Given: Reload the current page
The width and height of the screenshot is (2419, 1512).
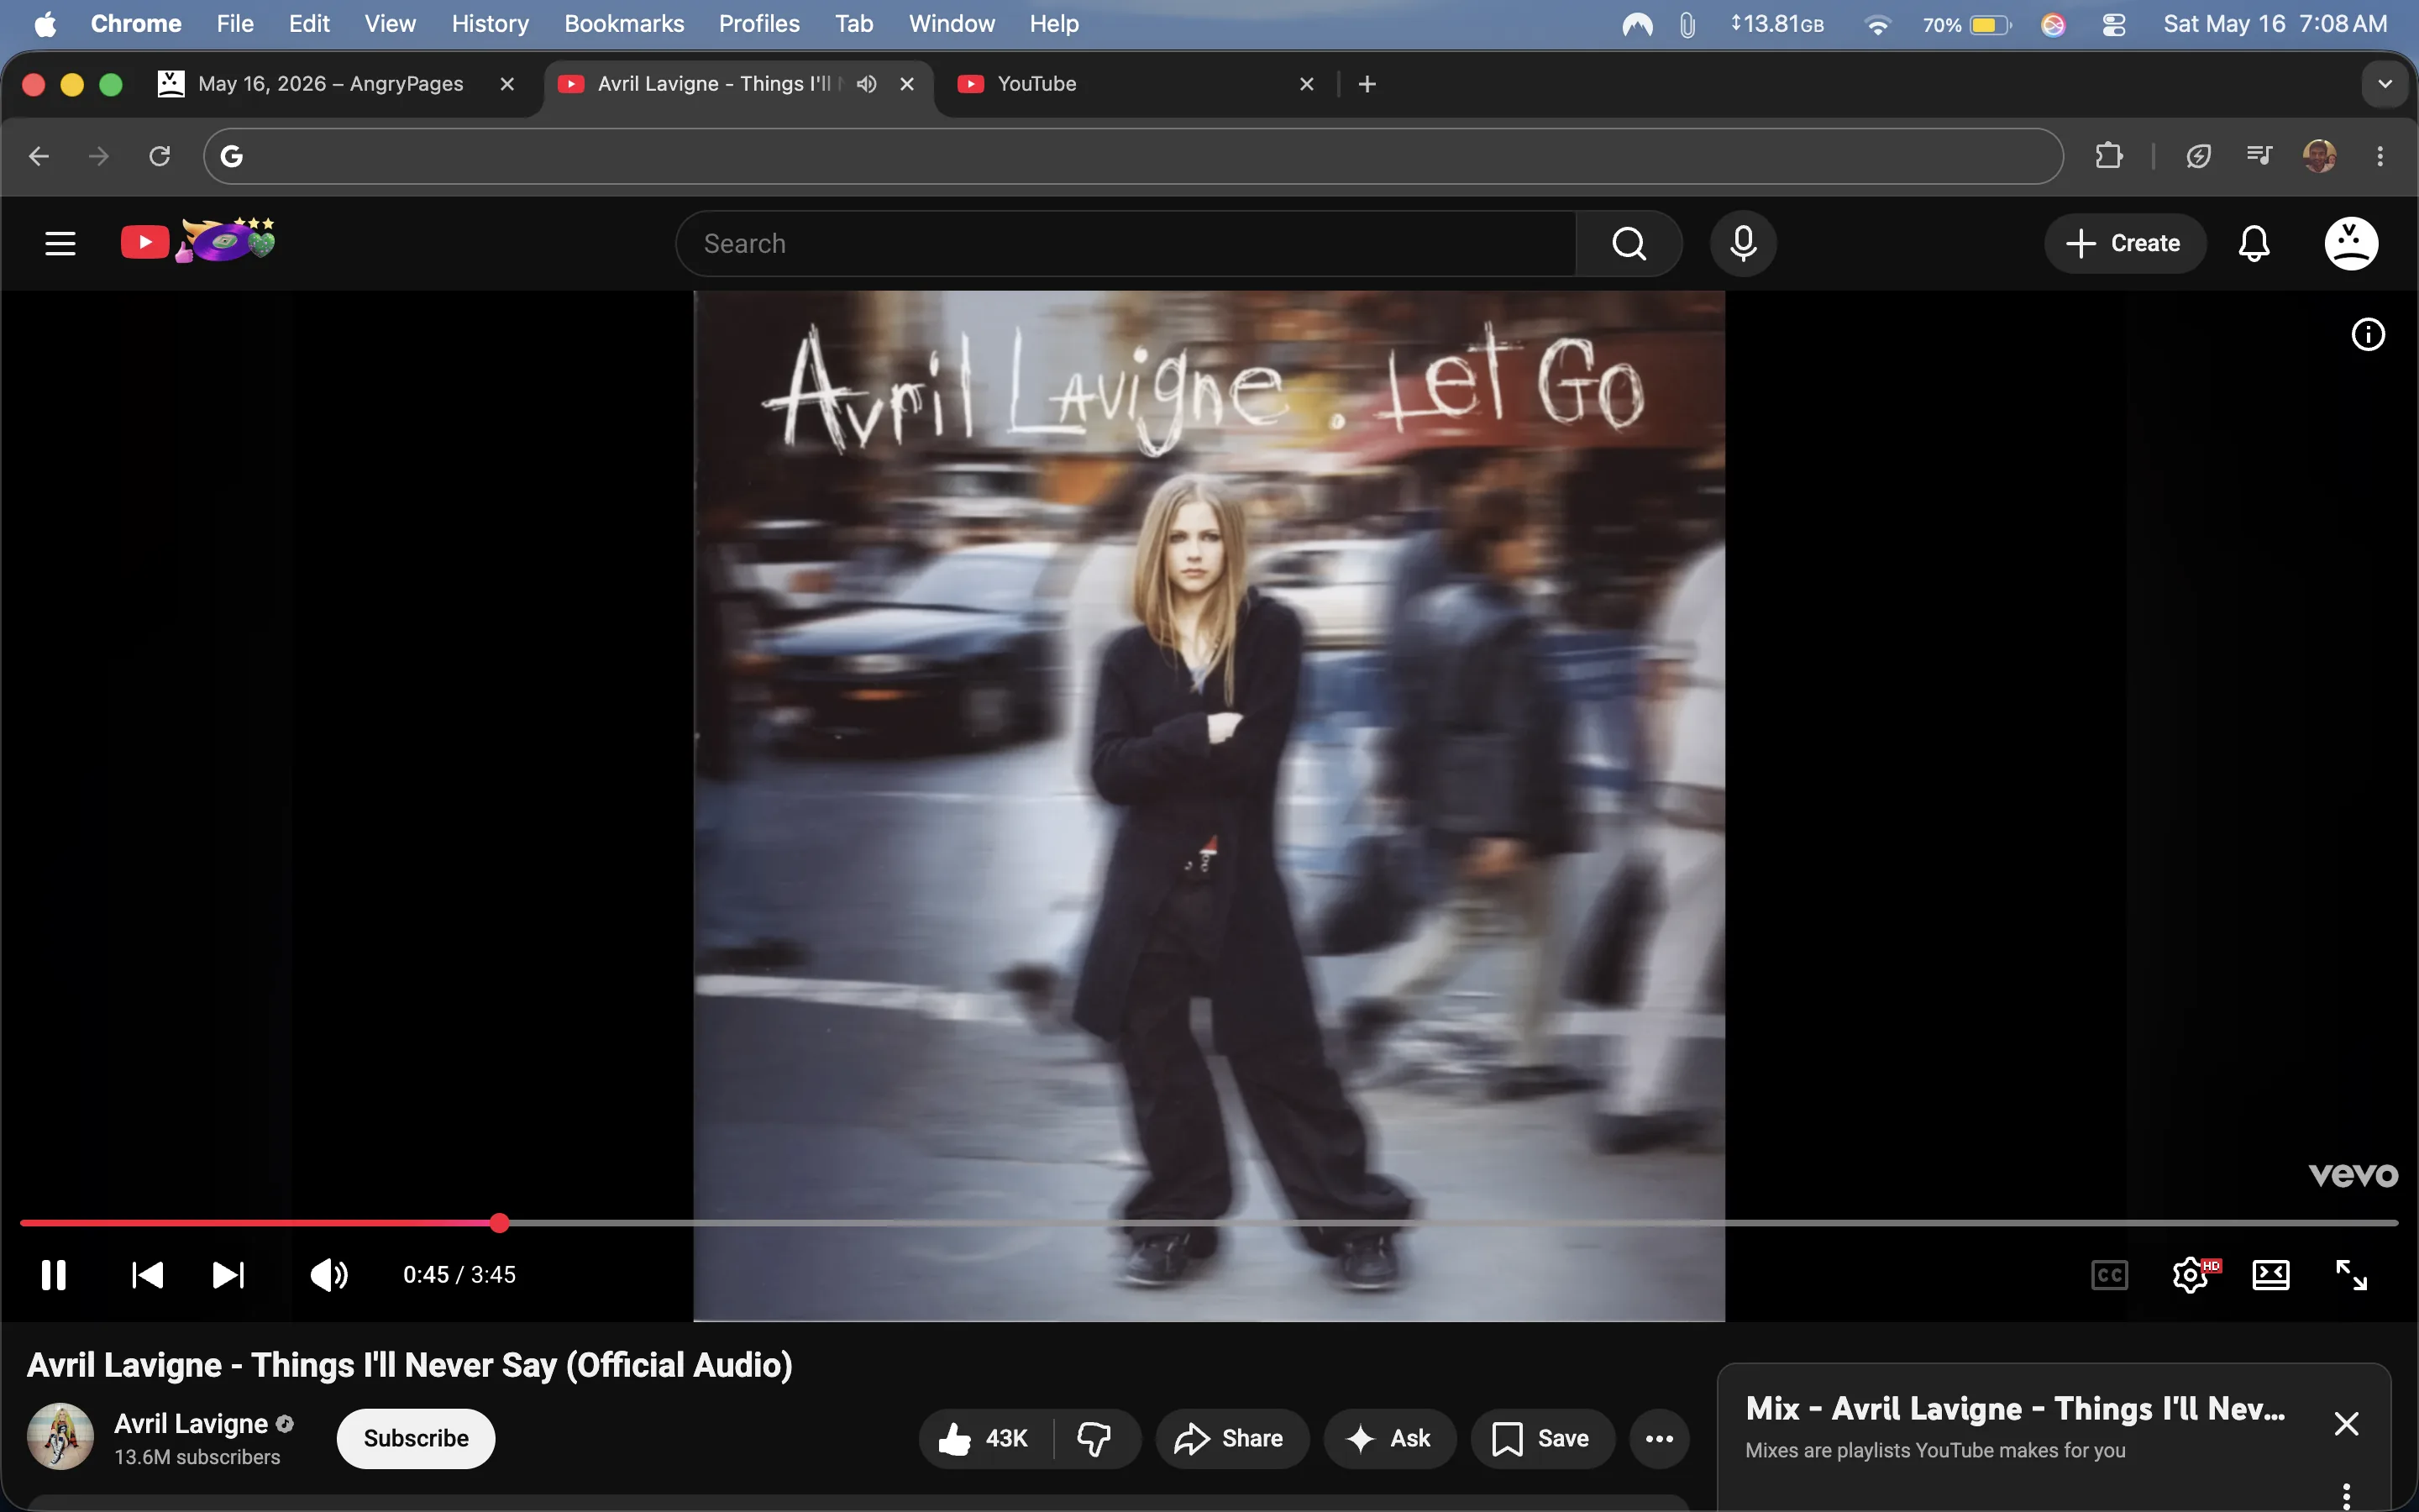Looking at the screenshot, I should click(x=160, y=156).
